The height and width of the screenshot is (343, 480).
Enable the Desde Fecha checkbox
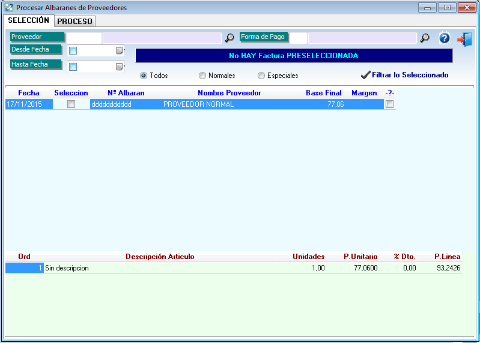(73, 50)
